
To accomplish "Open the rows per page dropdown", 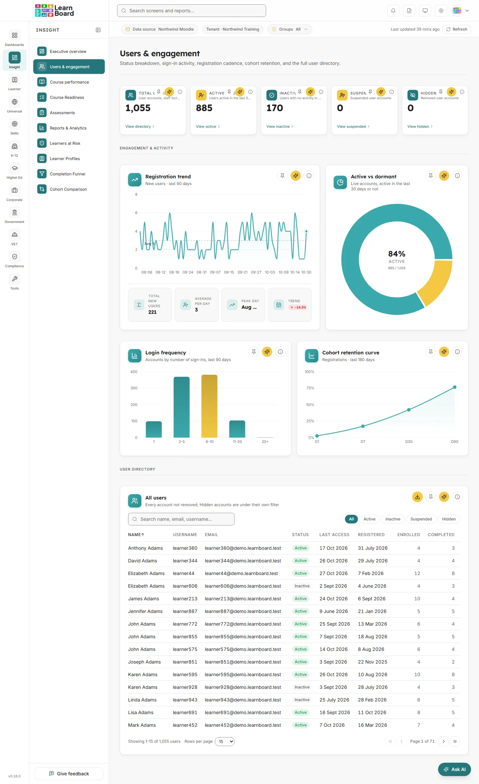I will coord(225,741).
